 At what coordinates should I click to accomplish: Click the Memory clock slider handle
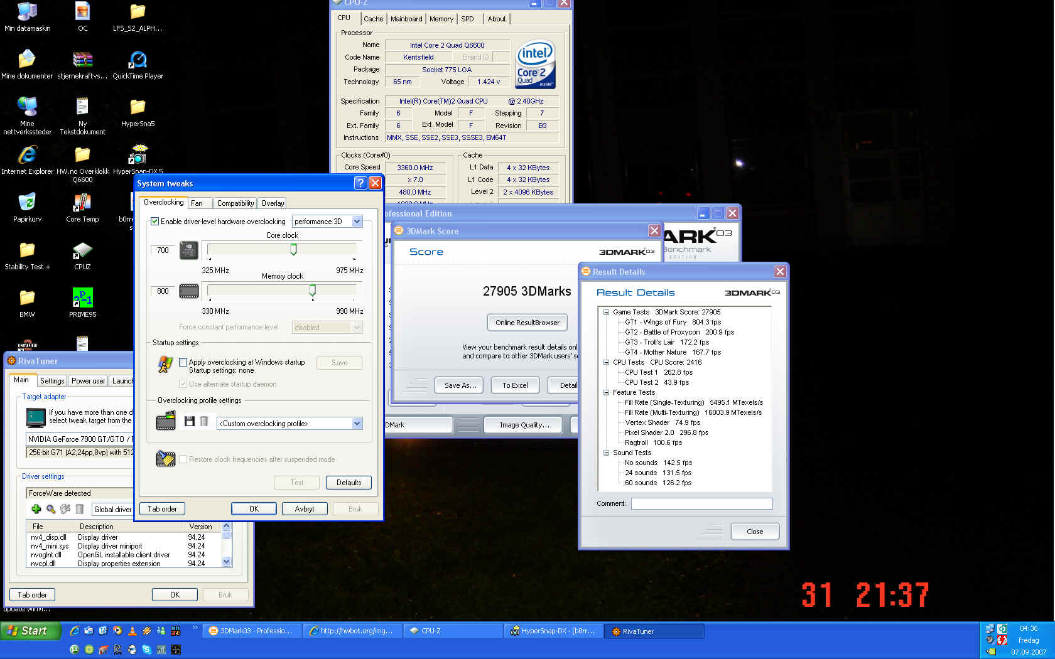tap(312, 290)
